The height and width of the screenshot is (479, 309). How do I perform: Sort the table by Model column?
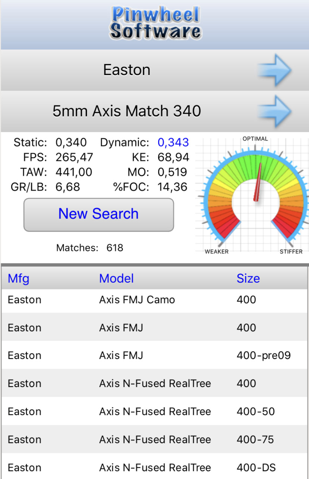click(x=116, y=278)
